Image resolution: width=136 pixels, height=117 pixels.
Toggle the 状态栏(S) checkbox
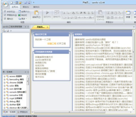(5, 11)
